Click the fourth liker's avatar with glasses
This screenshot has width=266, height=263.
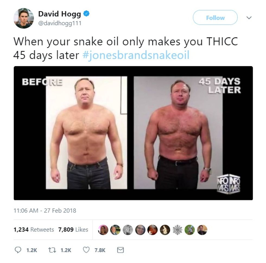coord(140,230)
